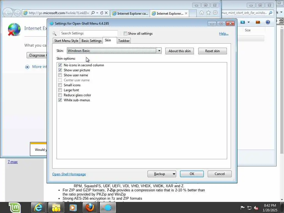Open the Backup dropdown button
This screenshot has width=284, height=213.
(162, 174)
